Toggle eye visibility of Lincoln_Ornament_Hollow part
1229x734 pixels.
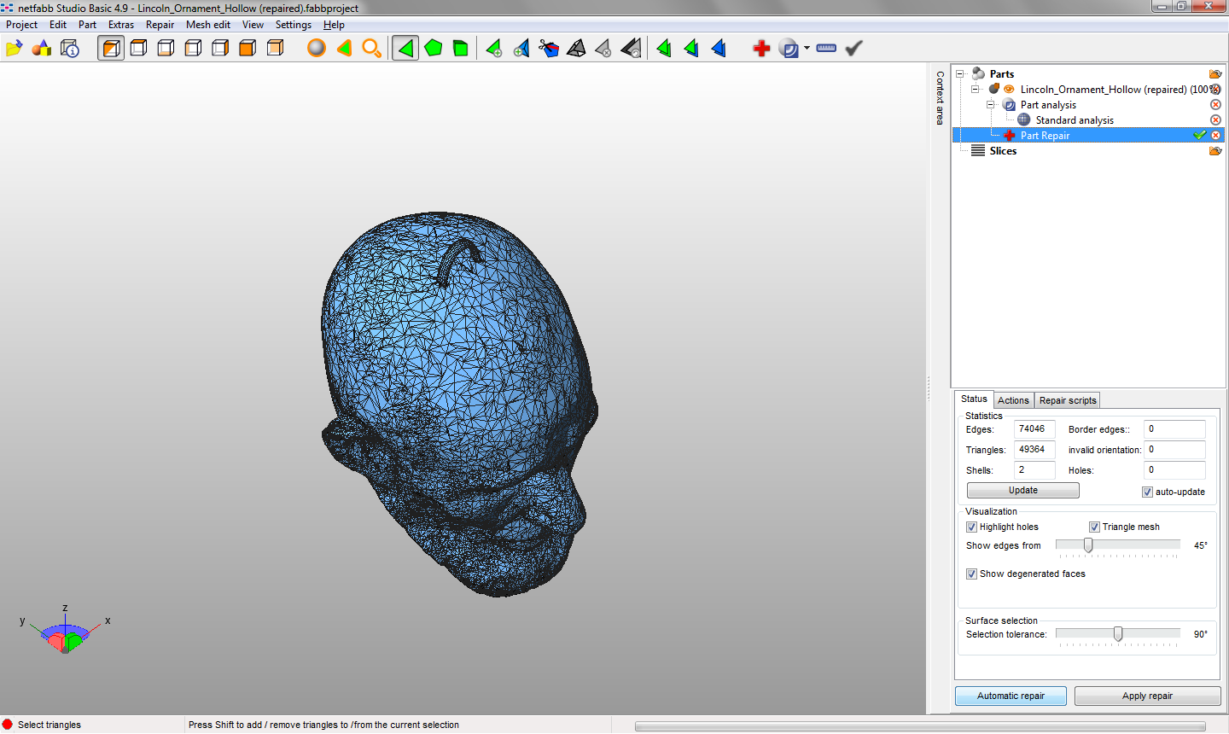(1009, 90)
